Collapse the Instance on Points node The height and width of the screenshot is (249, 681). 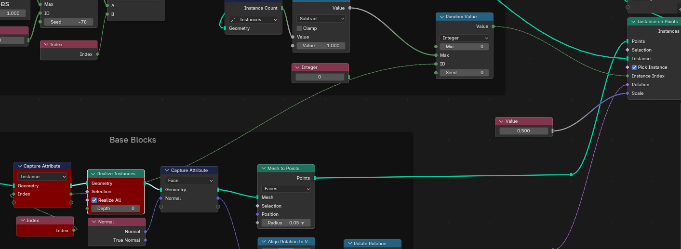click(x=633, y=22)
